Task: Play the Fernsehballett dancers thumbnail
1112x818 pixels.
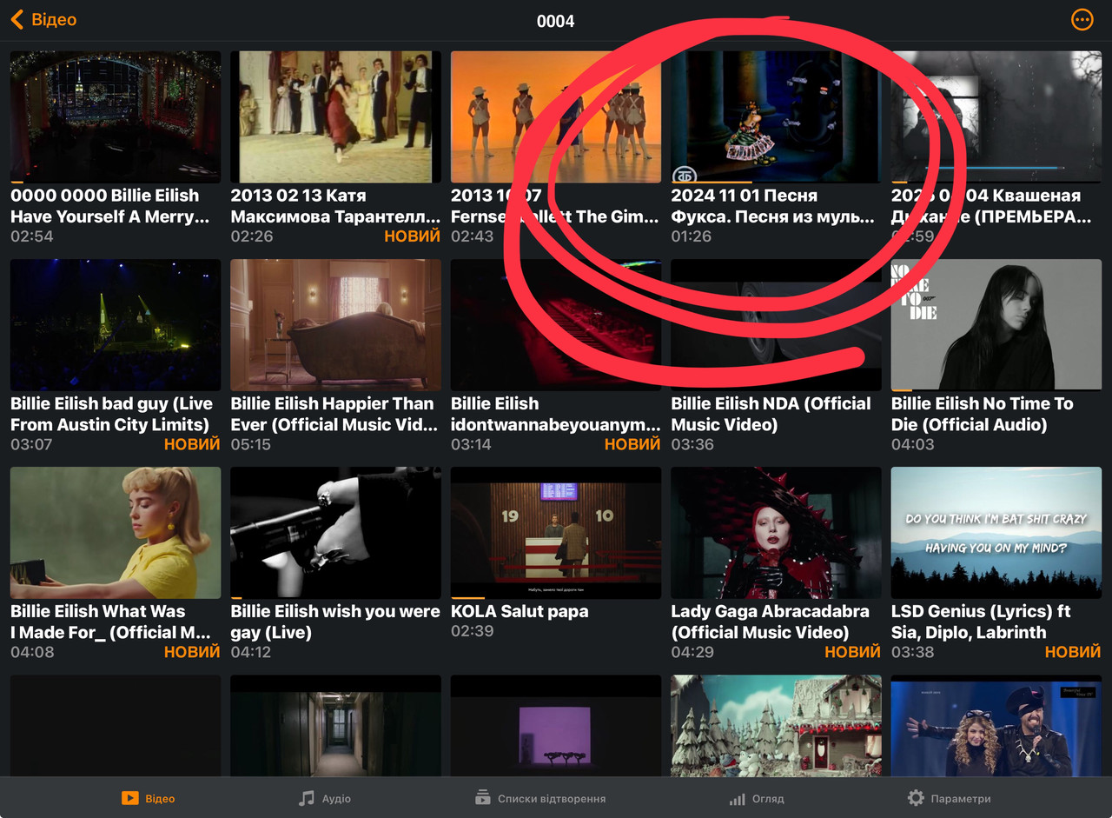Action: coord(556,116)
